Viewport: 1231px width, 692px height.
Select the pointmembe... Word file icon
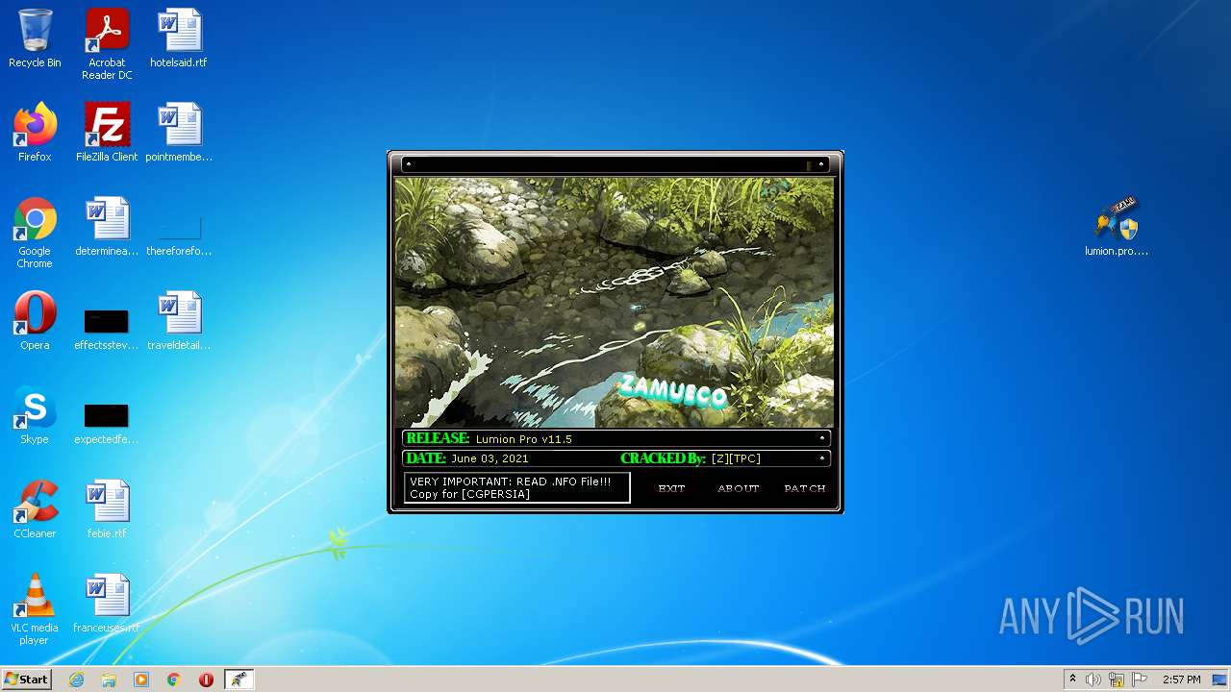tap(179, 133)
